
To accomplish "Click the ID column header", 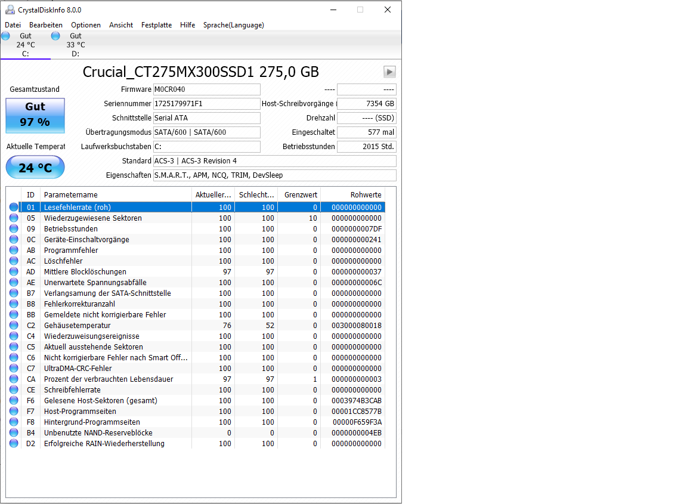I will (30, 194).
